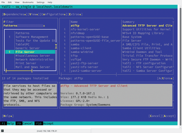182x133 pixels.
Task: Select the Tests for the Update Stack pattern
Action: [x=30, y=41]
